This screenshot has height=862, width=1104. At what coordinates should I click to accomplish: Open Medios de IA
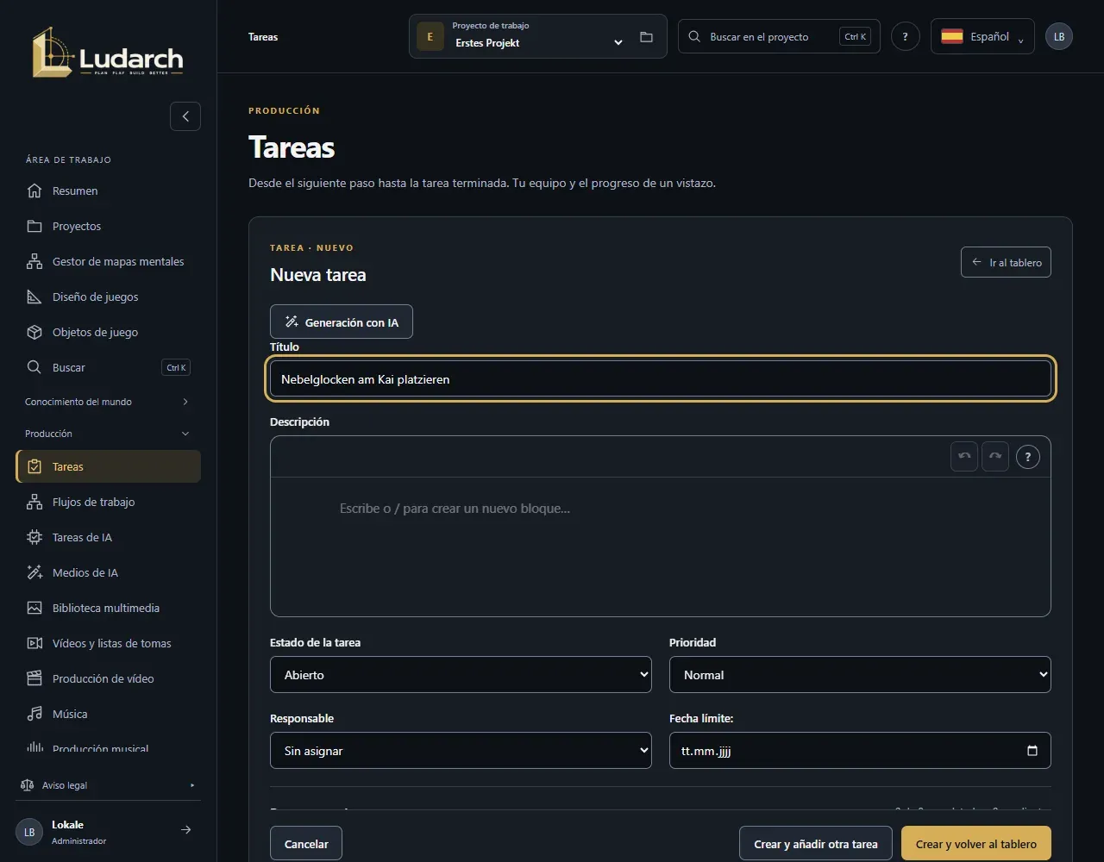108,572
